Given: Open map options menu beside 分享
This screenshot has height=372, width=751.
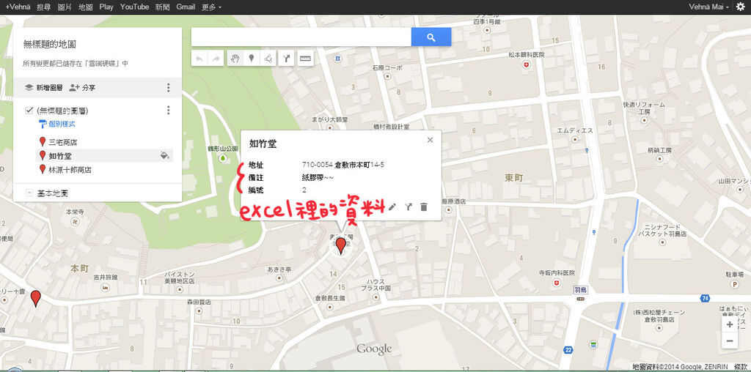Looking at the screenshot, I should (168, 87).
